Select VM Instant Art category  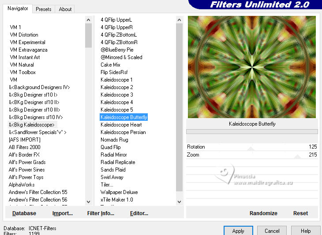[x=25, y=57]
